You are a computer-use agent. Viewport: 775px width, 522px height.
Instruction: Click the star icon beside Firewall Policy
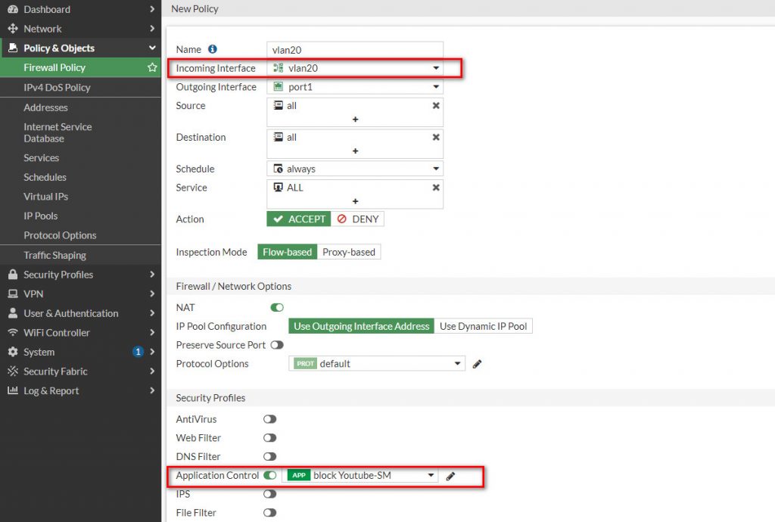coord(152,68)
